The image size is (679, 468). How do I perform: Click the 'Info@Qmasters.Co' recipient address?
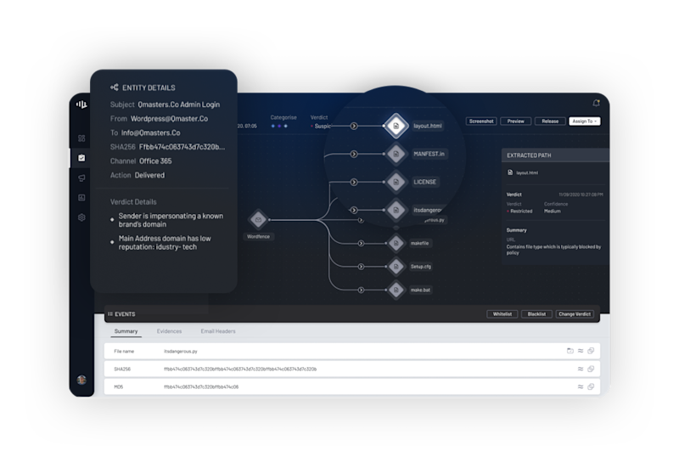[151, 133]
